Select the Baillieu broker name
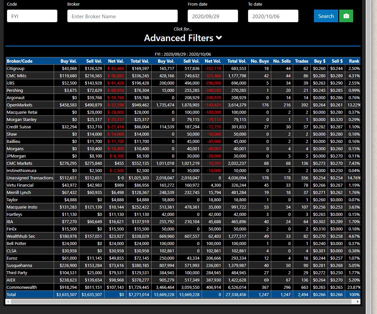The height and width of the screenshot is (314, 377). coord(13,141)
